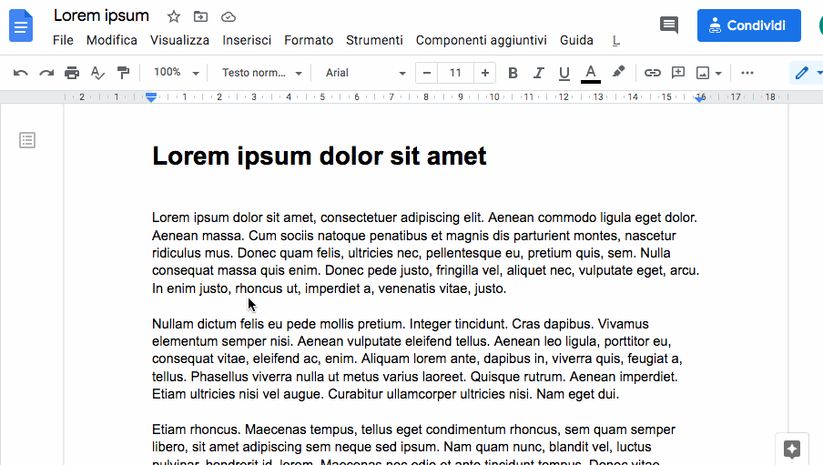This screenshot has height=465, width=823.
Task: Open the Modifica menu
Action: pos(112,40)
